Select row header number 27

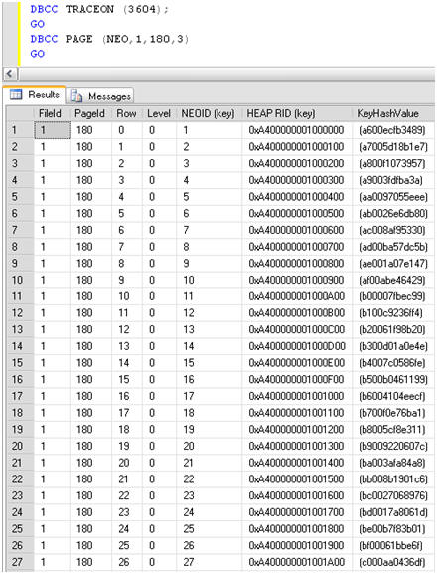[20, 562]
